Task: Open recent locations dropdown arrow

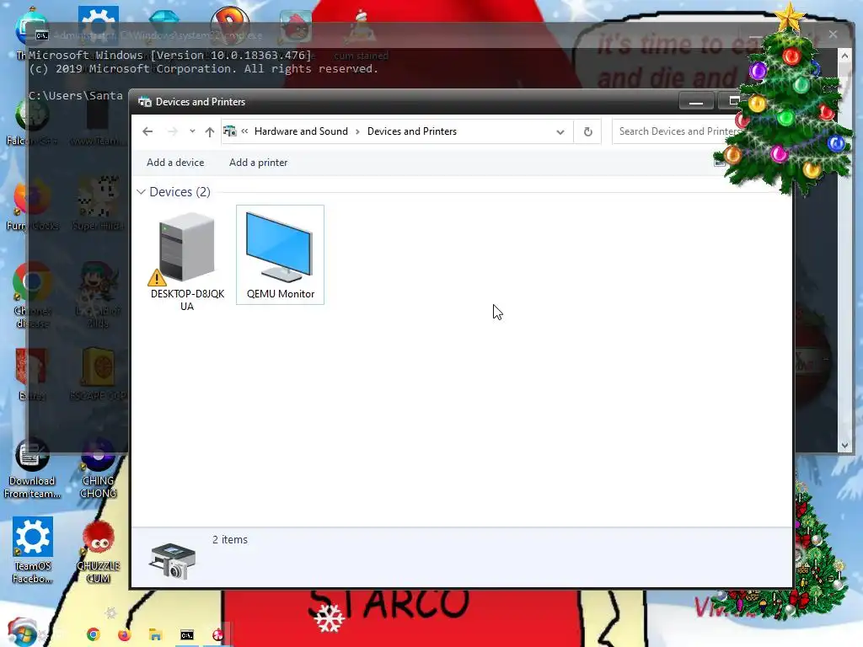Action: click(x=192, y=131)
